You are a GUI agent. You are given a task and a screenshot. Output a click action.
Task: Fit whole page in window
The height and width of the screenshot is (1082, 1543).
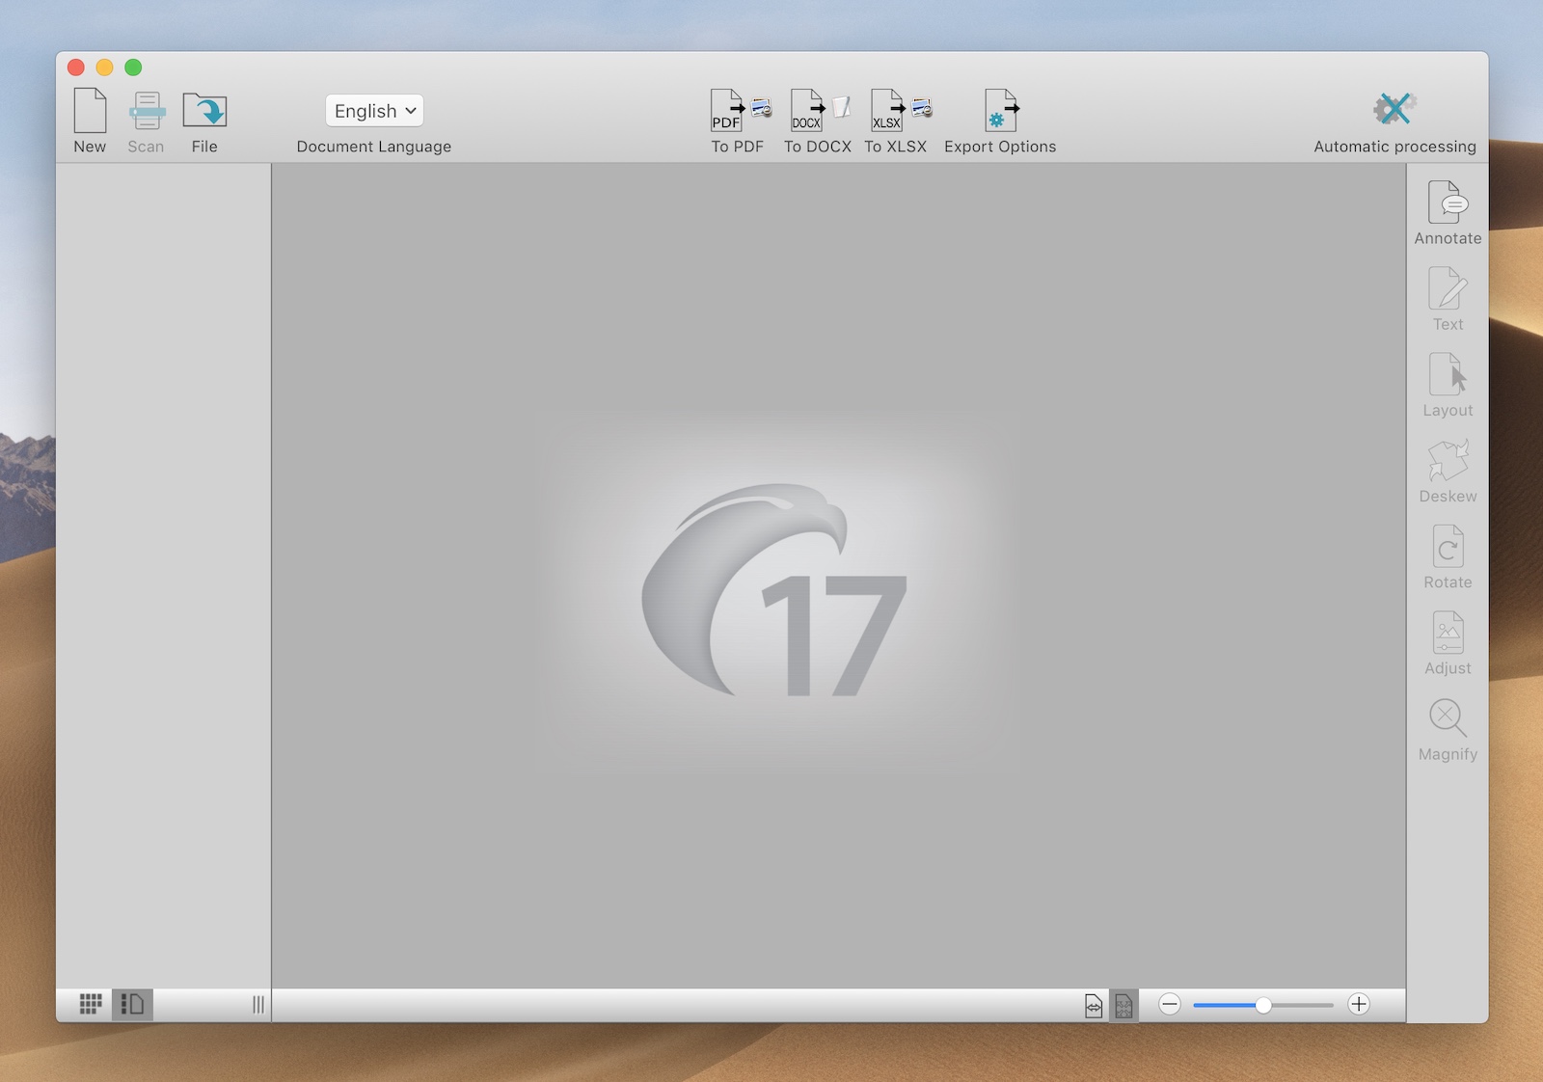pos(1123,1005)
